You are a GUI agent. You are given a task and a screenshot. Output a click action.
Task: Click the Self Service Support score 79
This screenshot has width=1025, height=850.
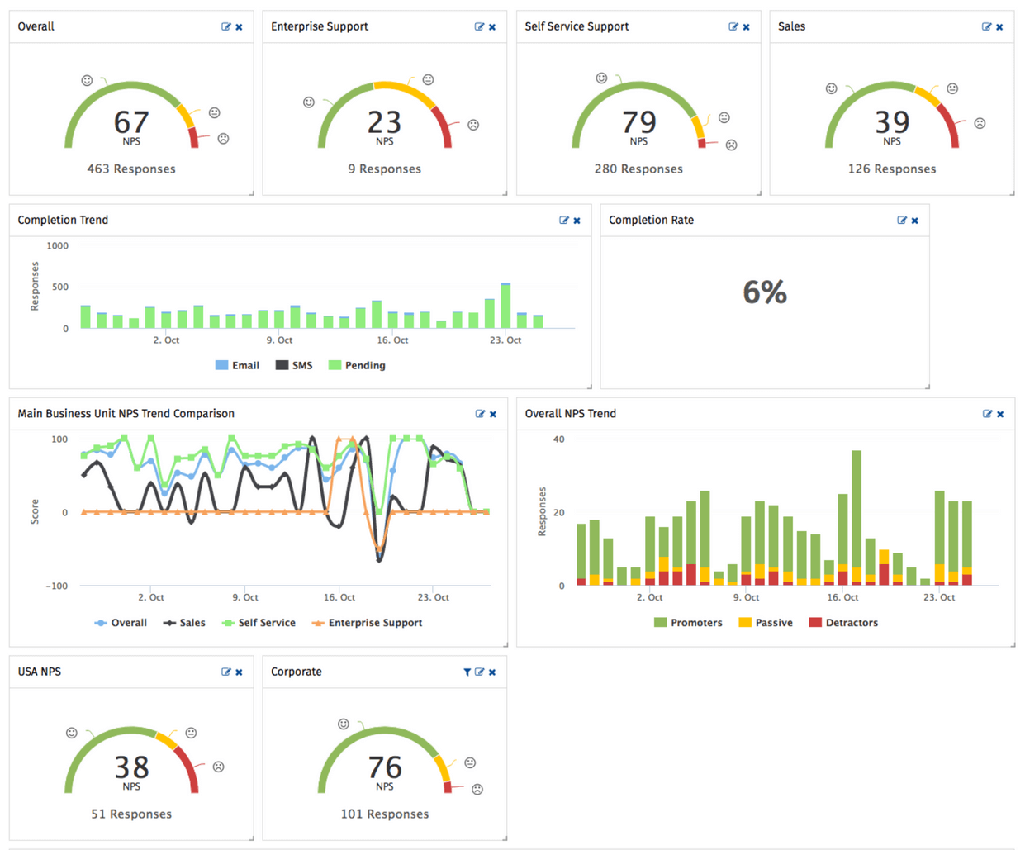click(638, 123)
